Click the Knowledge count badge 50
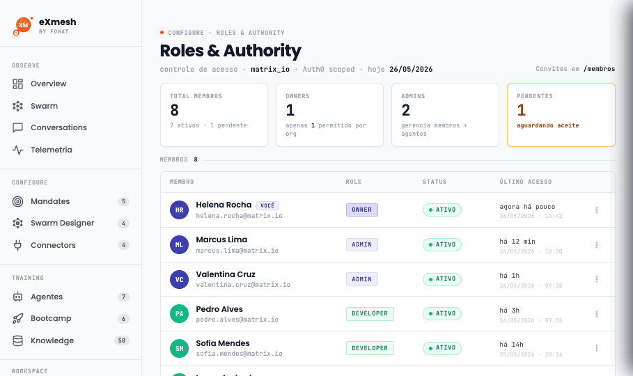The height and width of the screenshot is (376, 633). point(122,341)
